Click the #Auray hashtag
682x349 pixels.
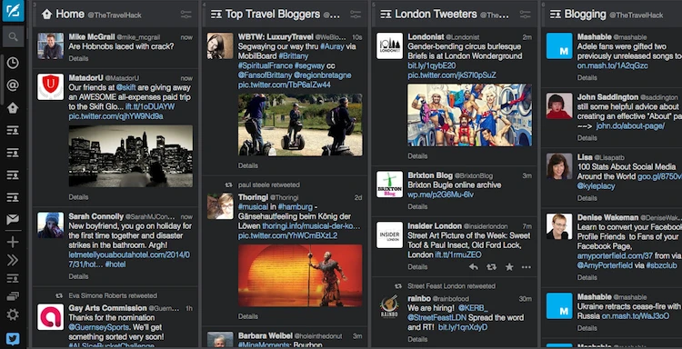(x=332, y=46)
